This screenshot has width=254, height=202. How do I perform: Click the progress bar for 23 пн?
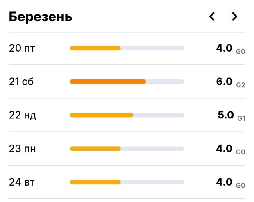point(127,148)
